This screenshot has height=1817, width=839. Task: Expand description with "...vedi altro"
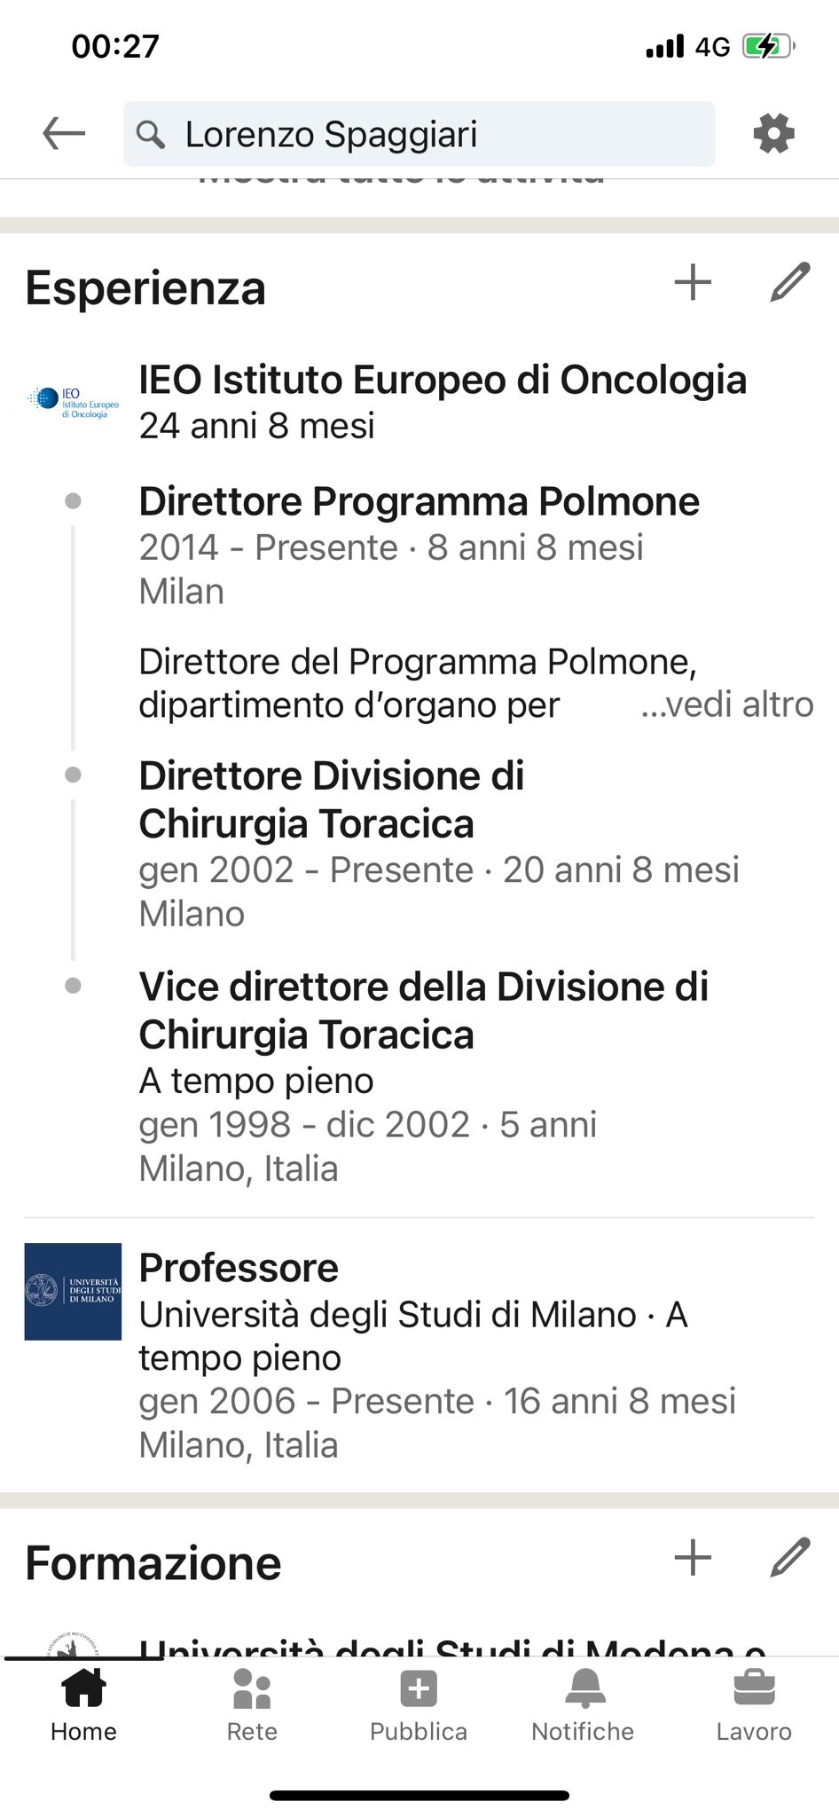tap(726, 704)
